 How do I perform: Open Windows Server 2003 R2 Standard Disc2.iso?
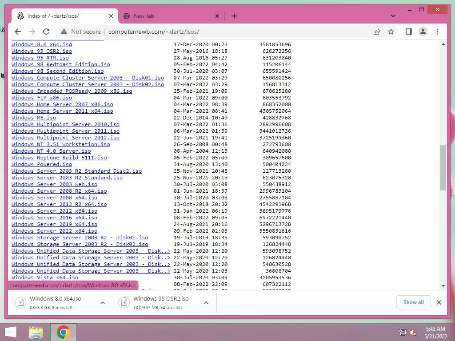pos(76,171)
